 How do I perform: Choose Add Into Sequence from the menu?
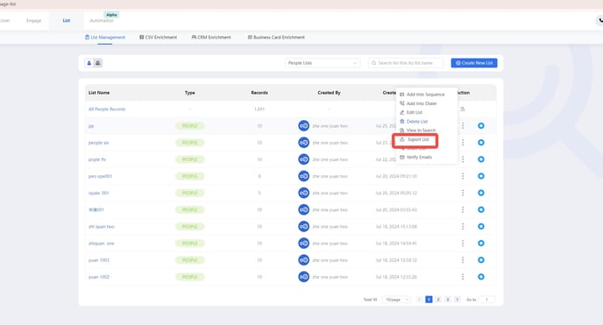(422, 95)
